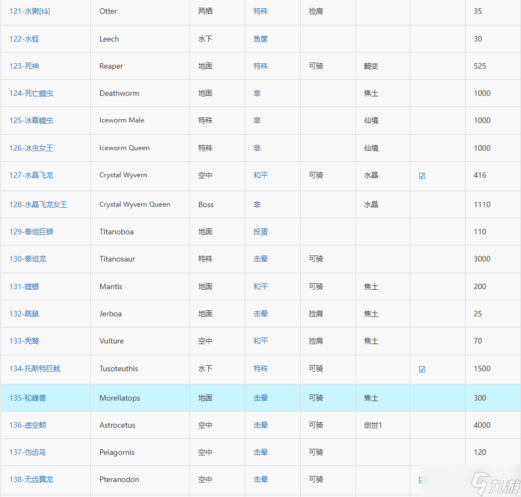Select the 仙境 cell in Iceworm Male row
The width and height of the screenshot is (521, 497).
coord(371,120)
